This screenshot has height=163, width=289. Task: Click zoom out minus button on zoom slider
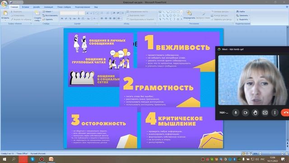coord(260,153)
